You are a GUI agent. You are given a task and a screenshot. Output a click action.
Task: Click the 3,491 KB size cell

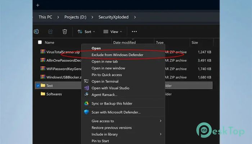point(204,60)
